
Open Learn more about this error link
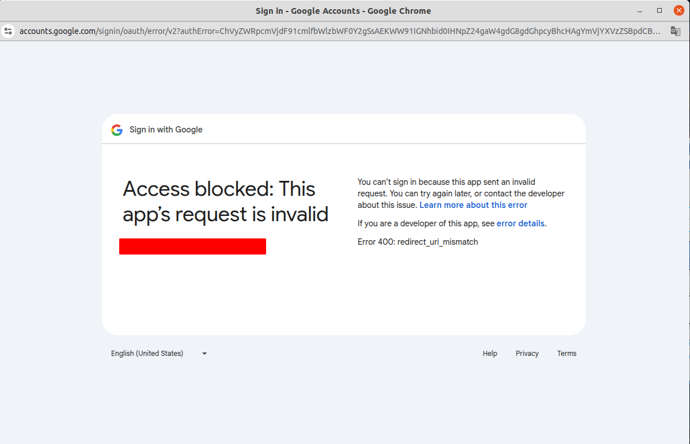coord(473,205)
